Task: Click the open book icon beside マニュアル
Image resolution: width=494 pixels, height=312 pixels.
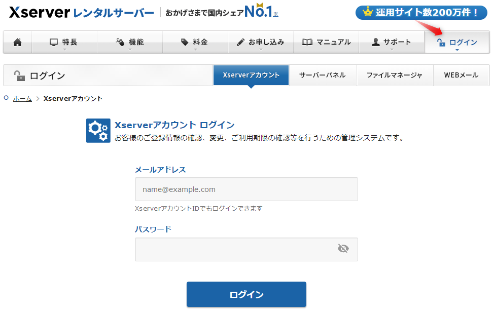Action: 307,42
